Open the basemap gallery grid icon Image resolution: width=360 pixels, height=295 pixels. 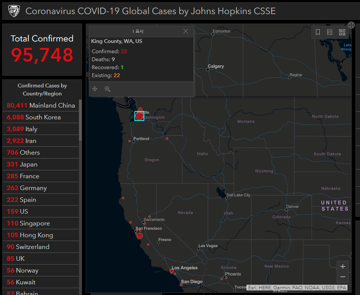[342, 32]
